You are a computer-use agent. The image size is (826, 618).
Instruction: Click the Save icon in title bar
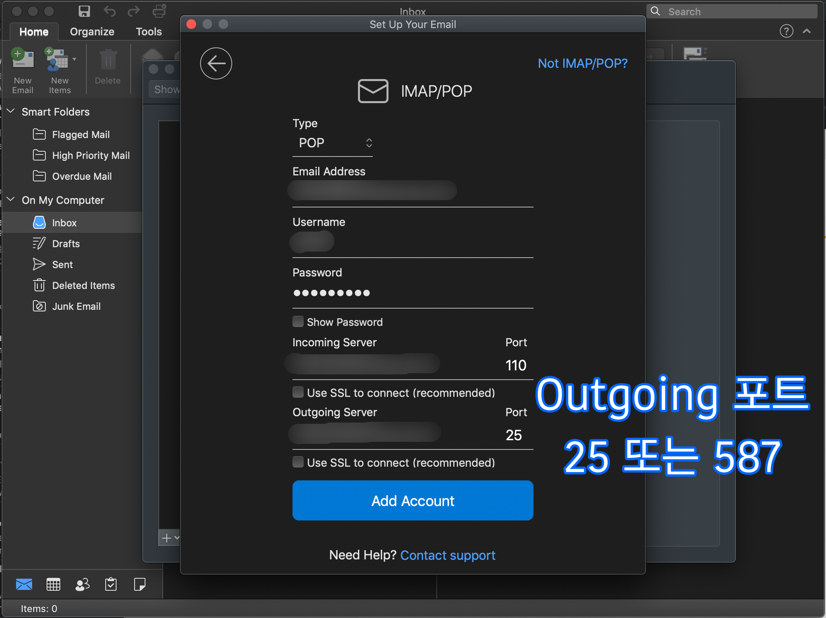point(84,11)
